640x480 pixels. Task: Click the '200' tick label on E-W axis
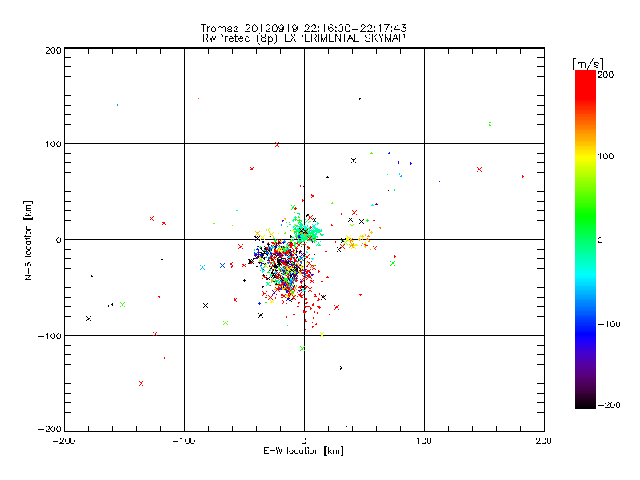[x=544, y=441]
